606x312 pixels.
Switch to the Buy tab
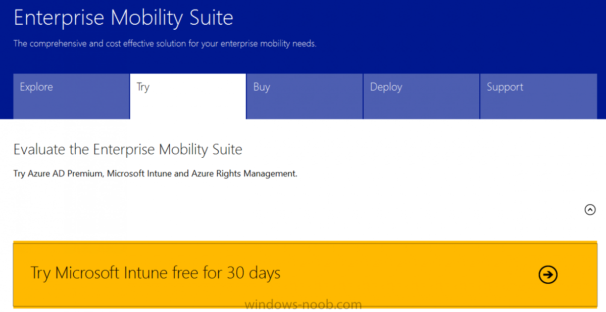click(305, 96)
